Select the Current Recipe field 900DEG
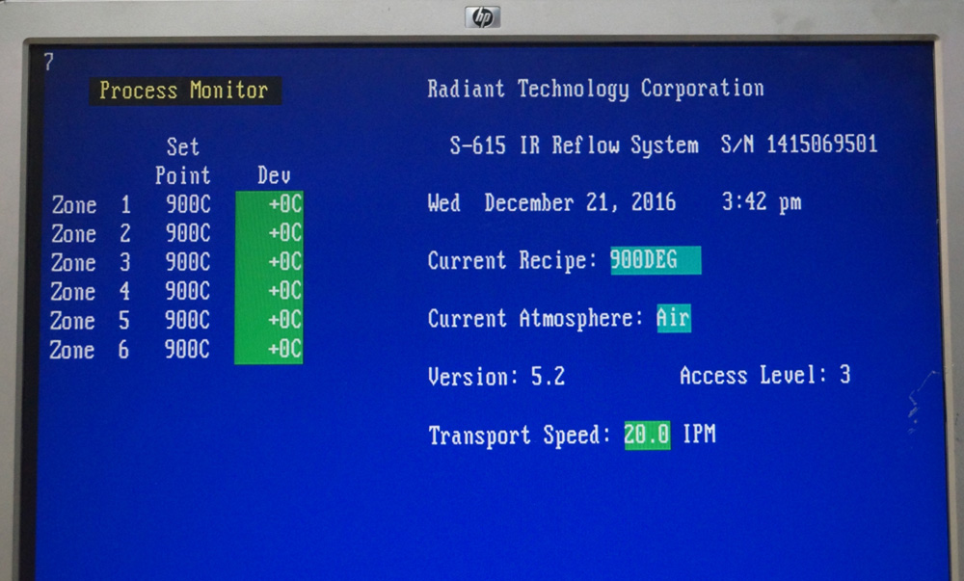This screenshot has width=964, height=581. tap(656, 260)
